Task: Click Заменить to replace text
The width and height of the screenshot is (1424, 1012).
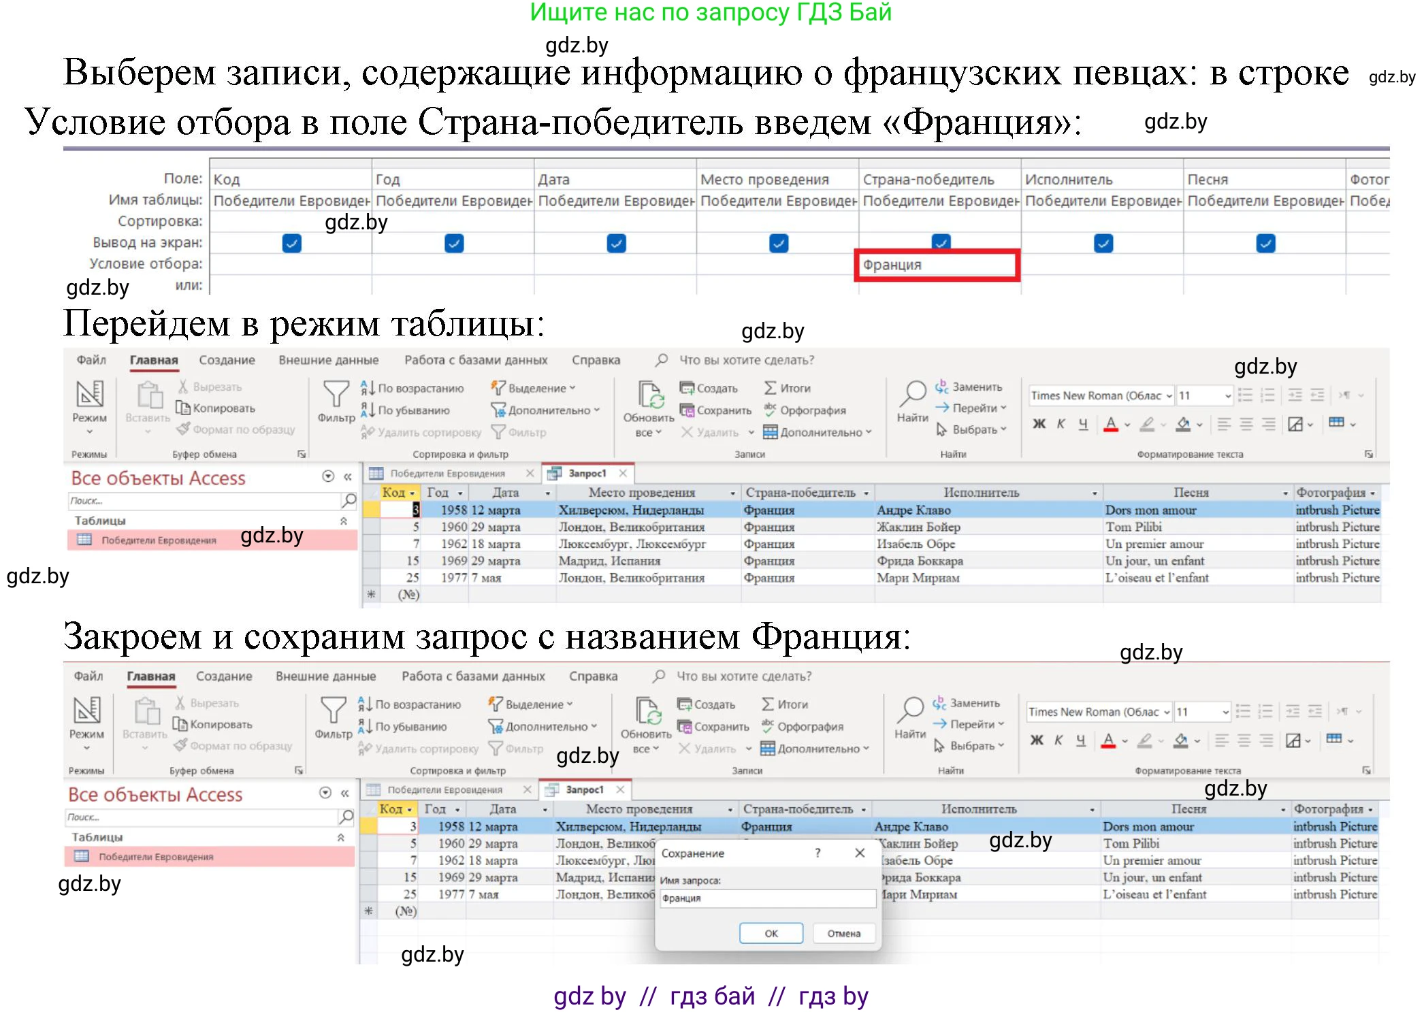Action: click(x=975, y=387)
